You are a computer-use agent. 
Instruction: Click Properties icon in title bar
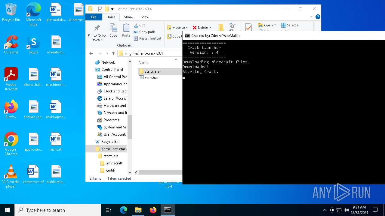coord(100,9)
